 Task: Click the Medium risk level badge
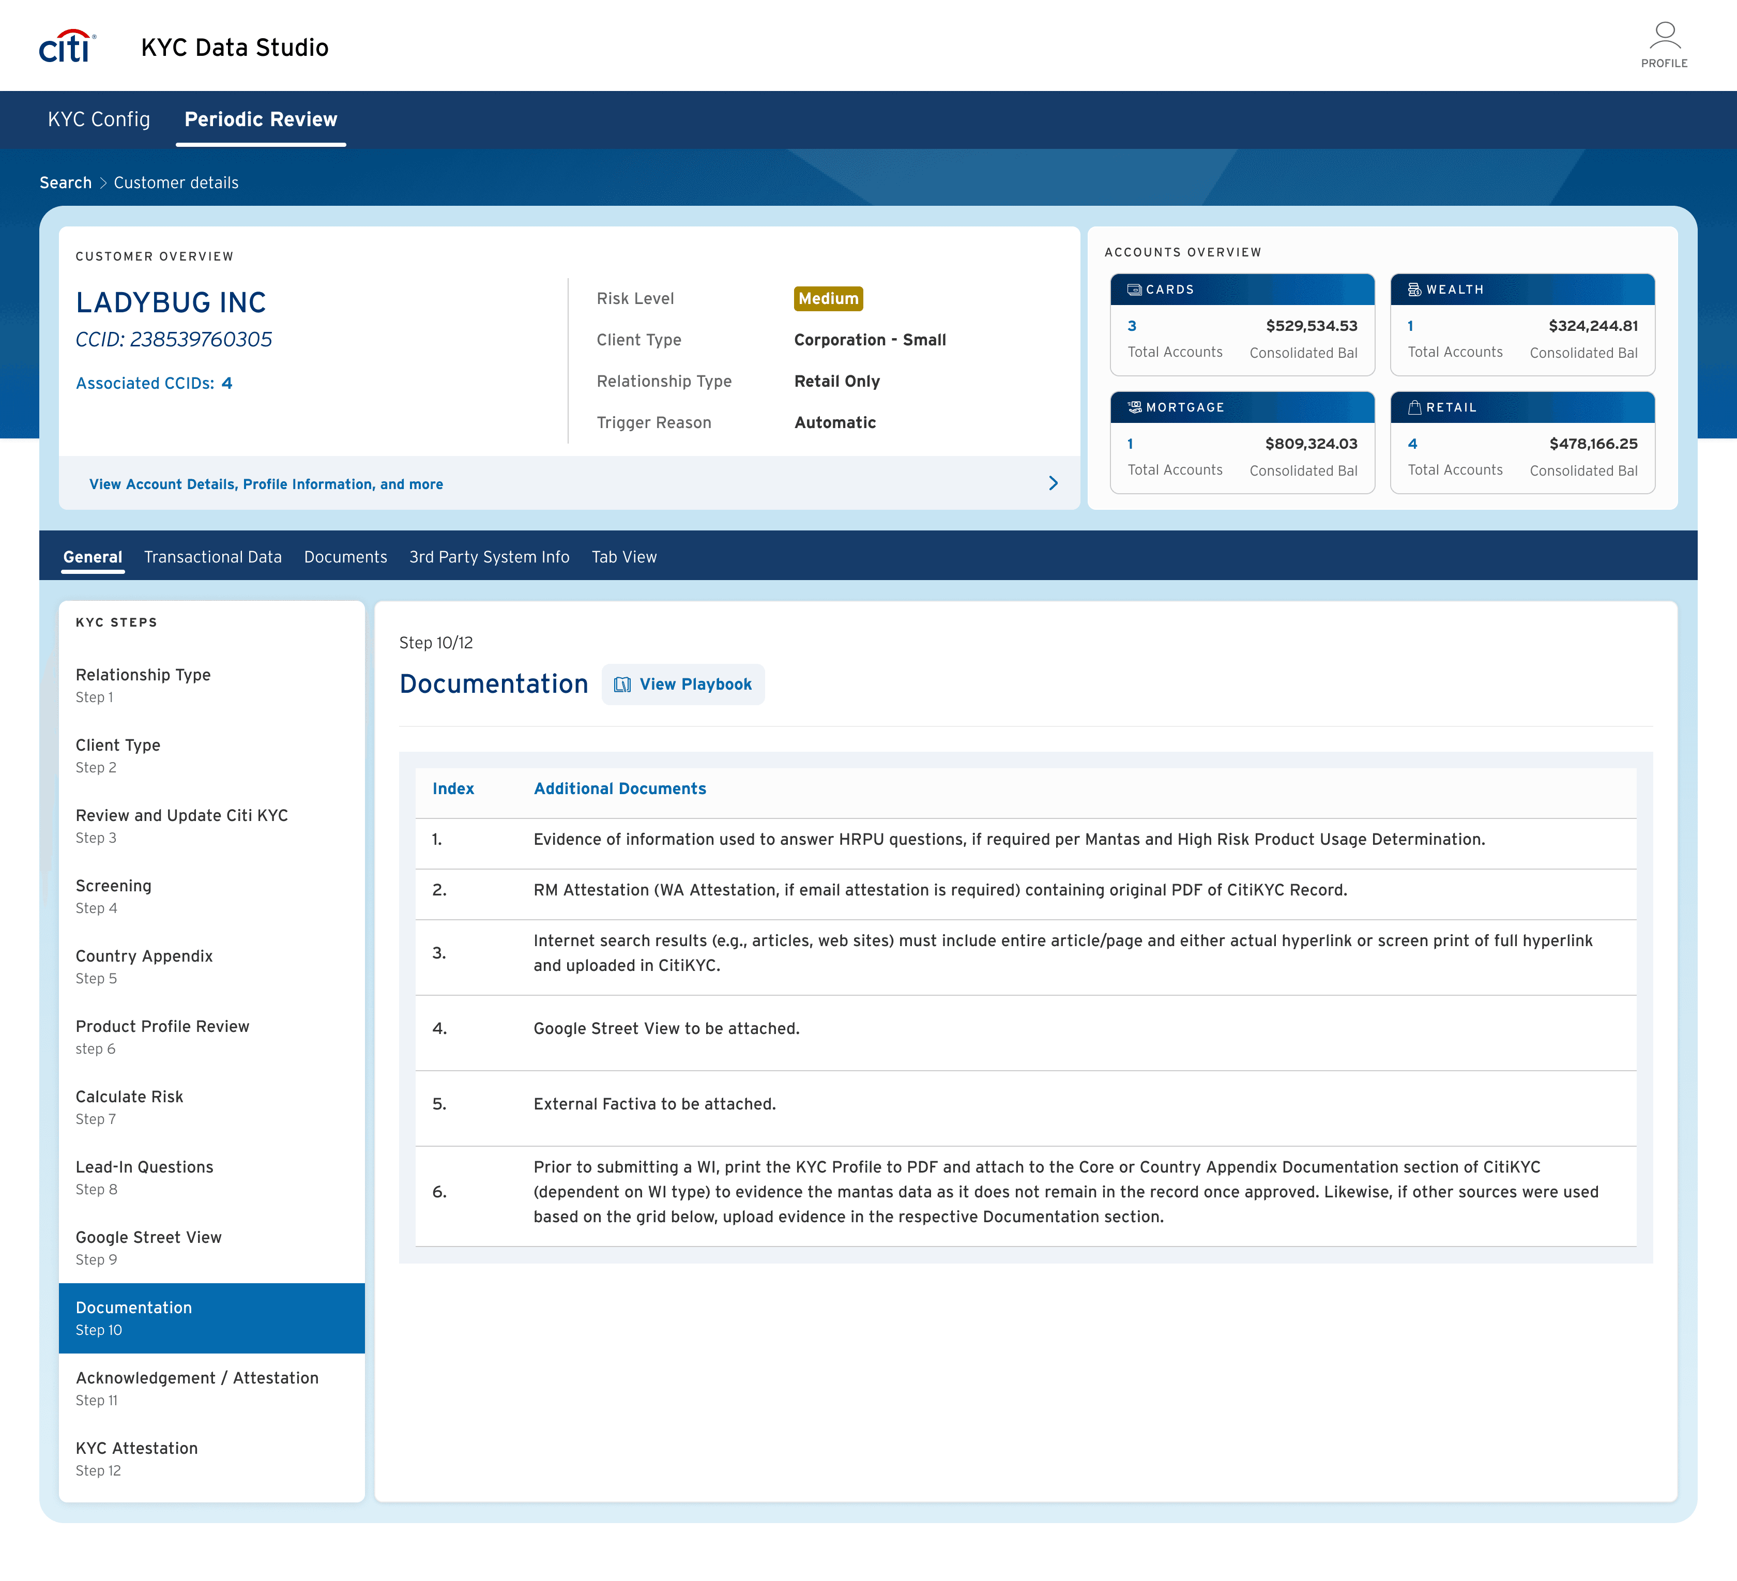[827, 298]
